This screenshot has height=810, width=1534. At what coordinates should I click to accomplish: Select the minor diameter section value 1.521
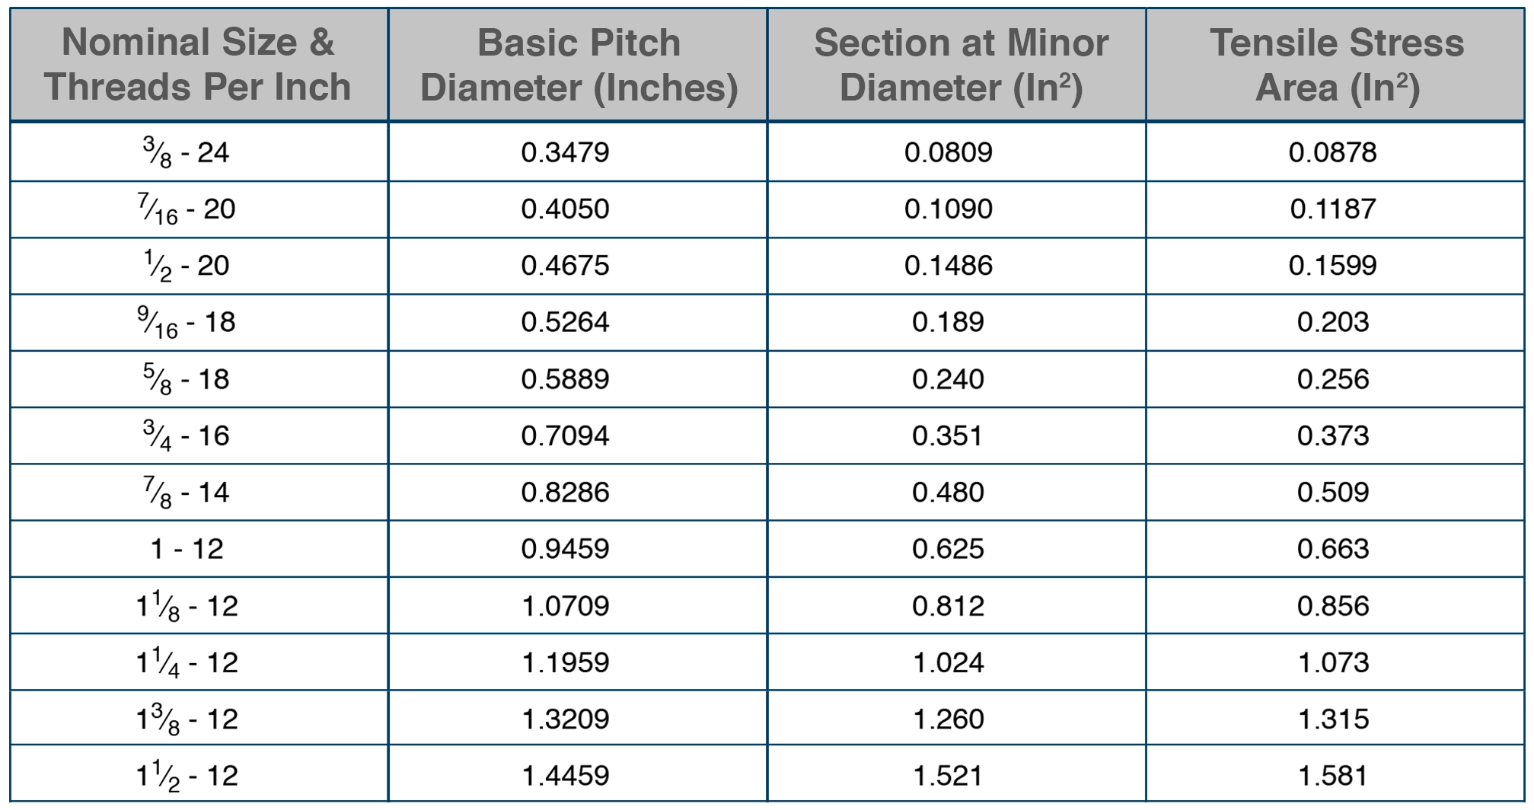coord(949,776)
